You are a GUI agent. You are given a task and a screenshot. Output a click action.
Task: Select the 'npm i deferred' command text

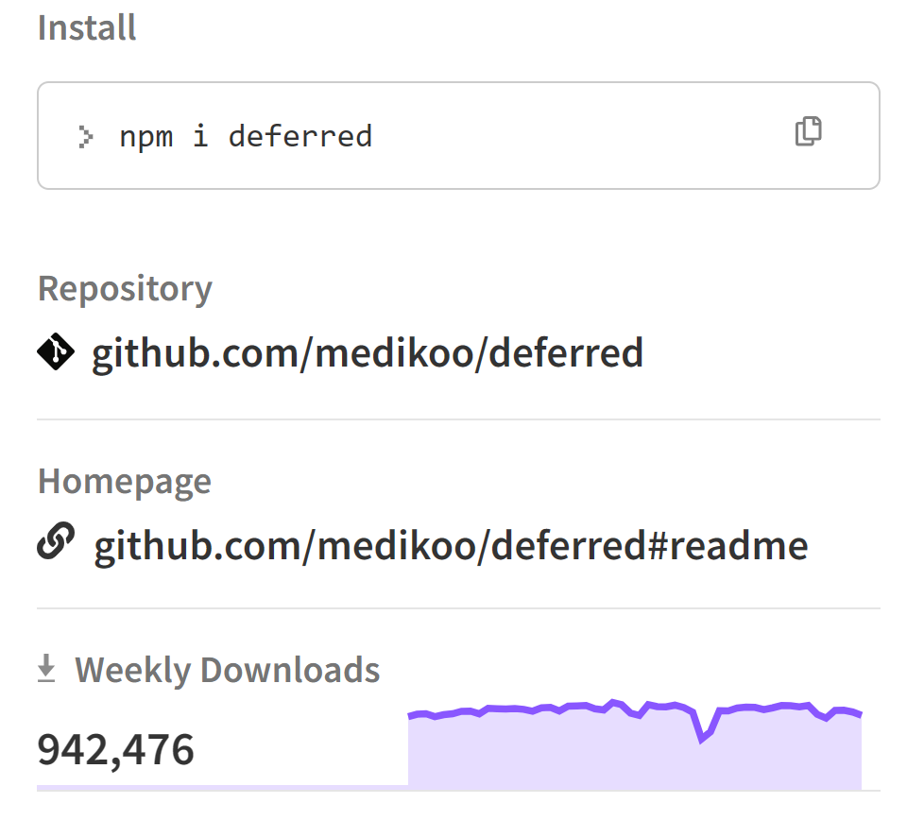pyautogui.click(x=246, y=137)
